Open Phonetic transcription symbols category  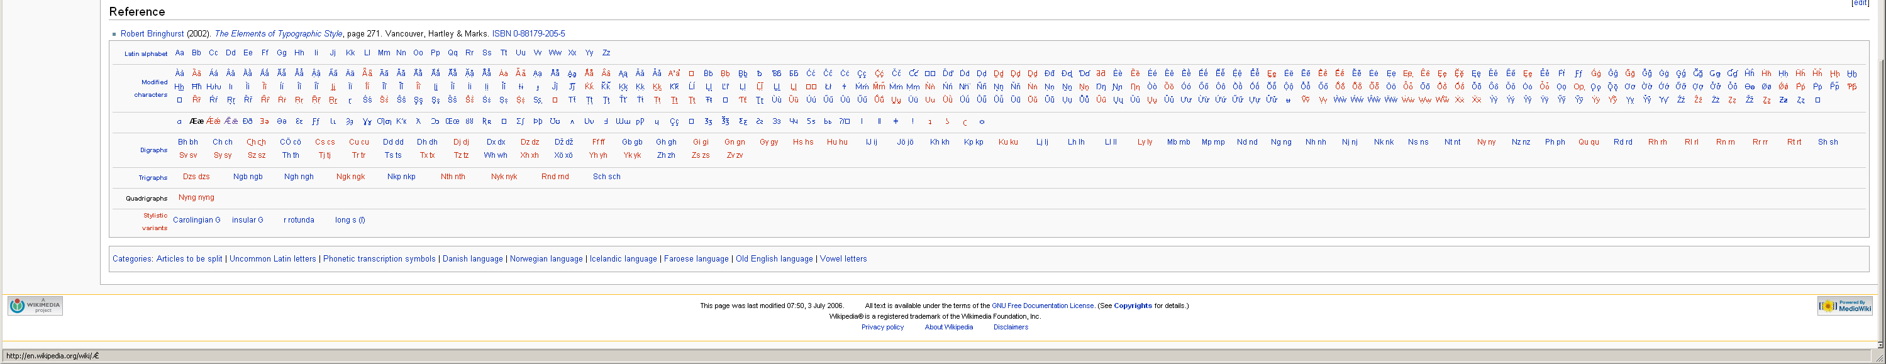tap(379, 259)
